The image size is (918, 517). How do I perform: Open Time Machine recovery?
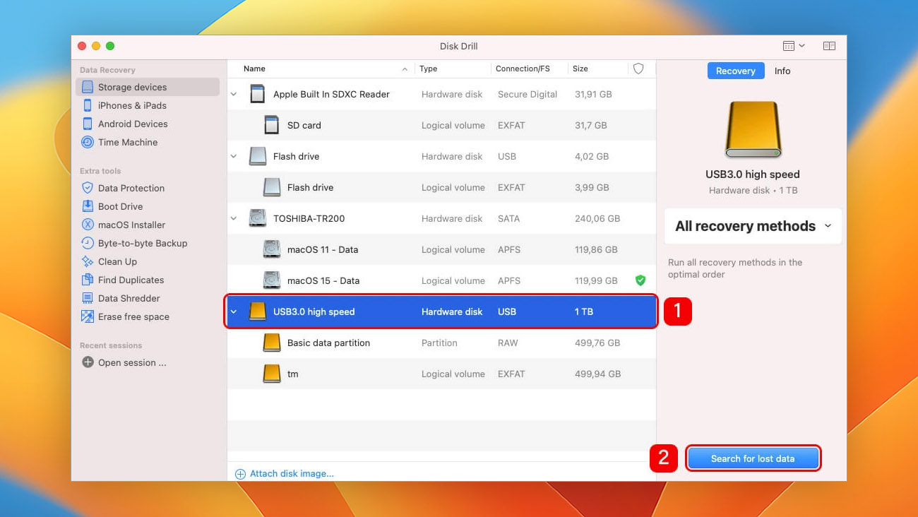click(128, 142)
